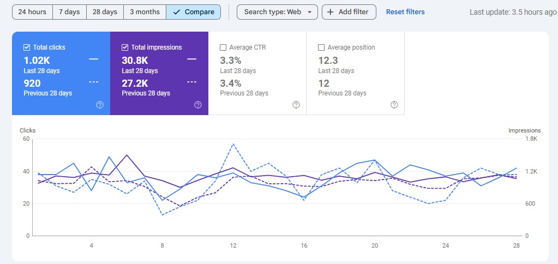Click help icon in Average position card
Viewport: 558px width, 264px height.
(x=394, y=105)
